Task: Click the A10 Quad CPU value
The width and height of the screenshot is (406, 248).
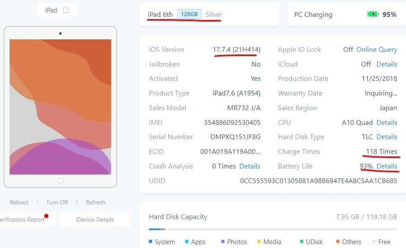Action: [357, 122]
